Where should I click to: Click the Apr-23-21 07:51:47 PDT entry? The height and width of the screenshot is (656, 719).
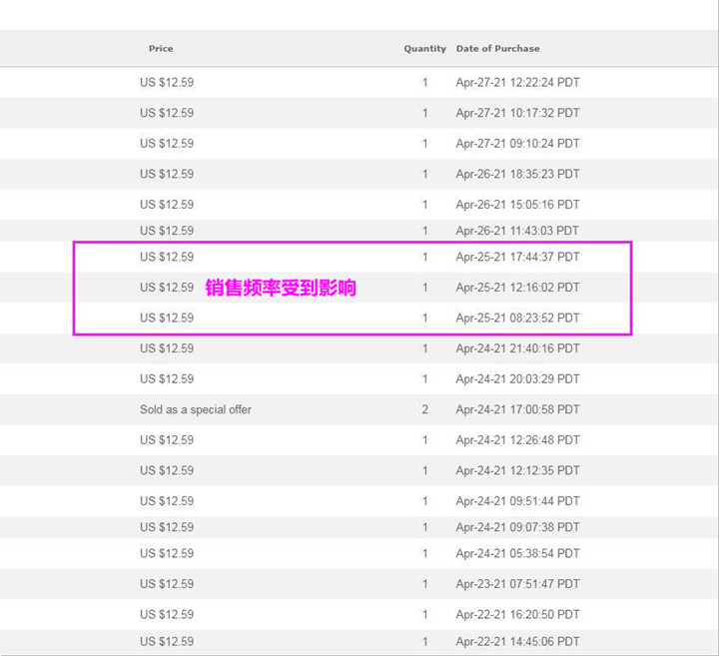click(517, 584)
